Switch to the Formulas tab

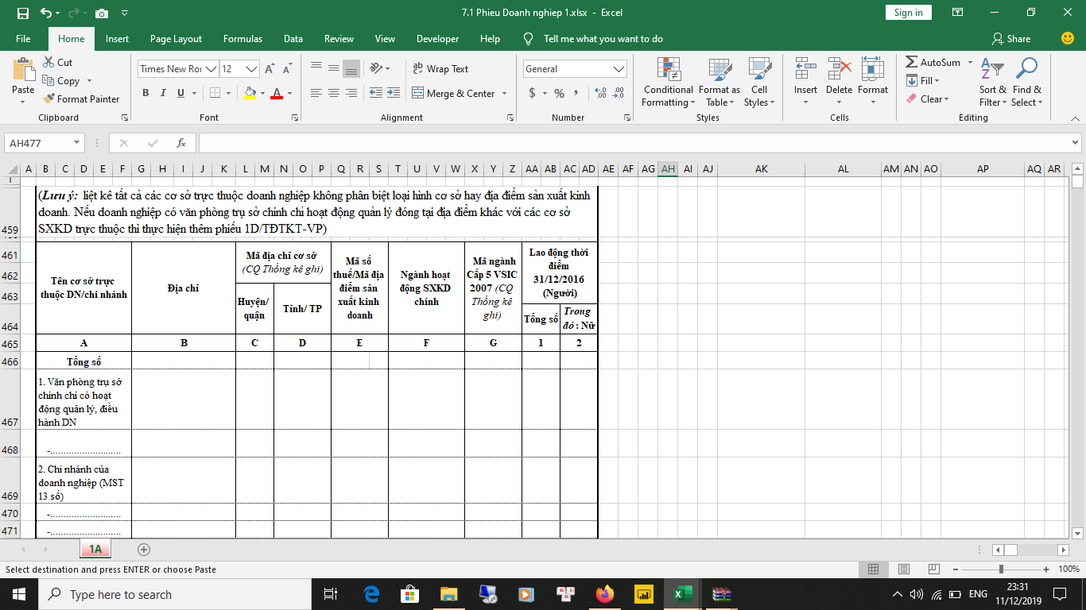[242, 38]
